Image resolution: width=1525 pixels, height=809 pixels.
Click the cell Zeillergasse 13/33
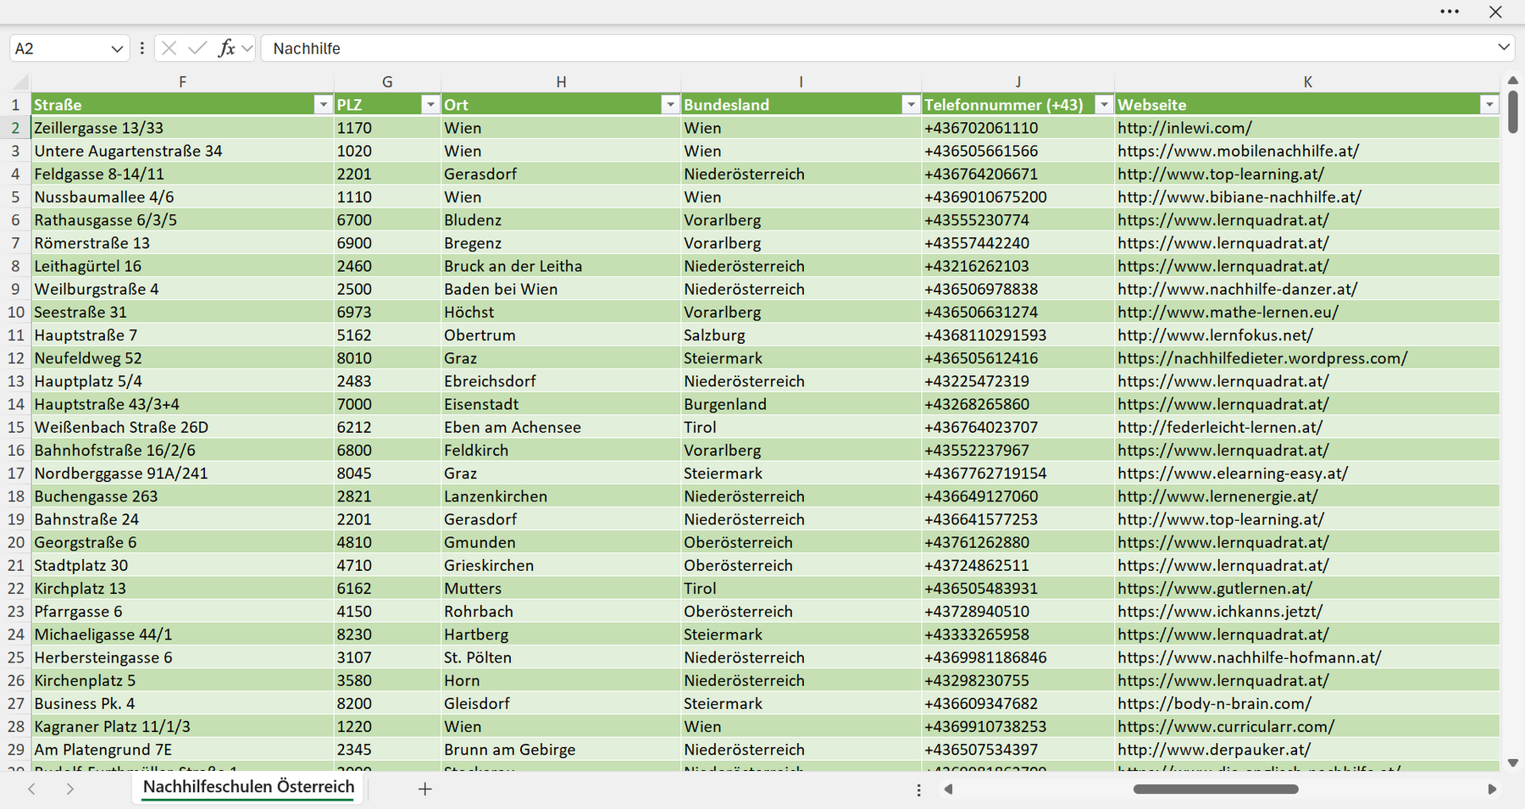pyautogui.click(x=182, y=128)
